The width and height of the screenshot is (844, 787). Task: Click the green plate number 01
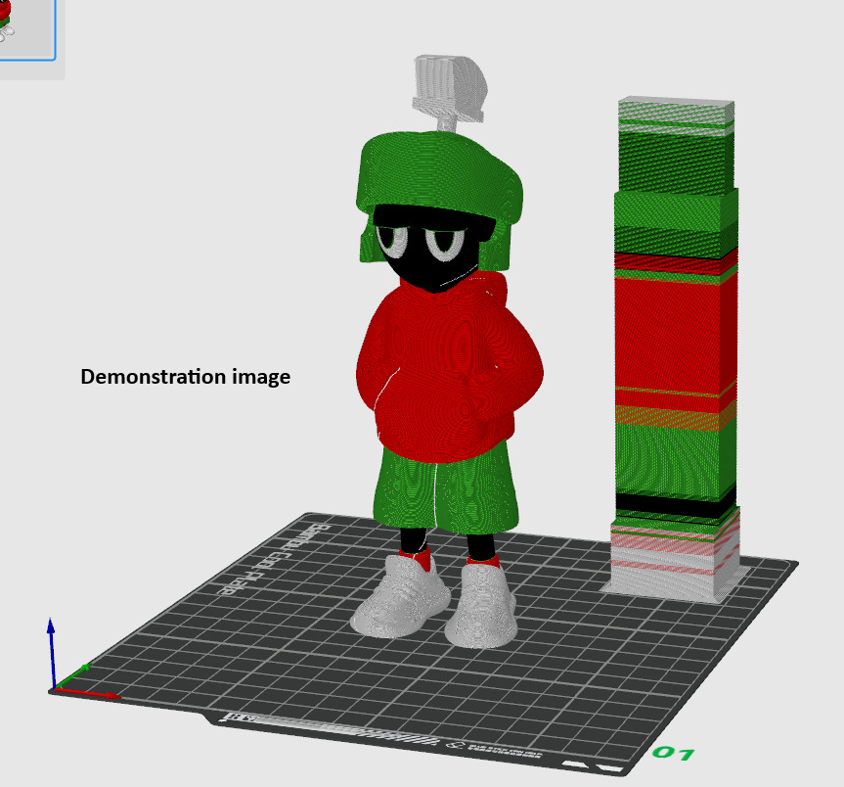672,753
